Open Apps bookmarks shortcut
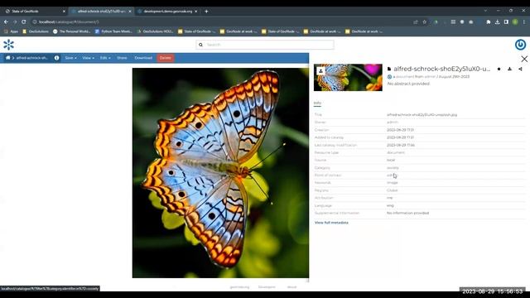Viewport: 530px width, 298px height. [x=11, y=31]
